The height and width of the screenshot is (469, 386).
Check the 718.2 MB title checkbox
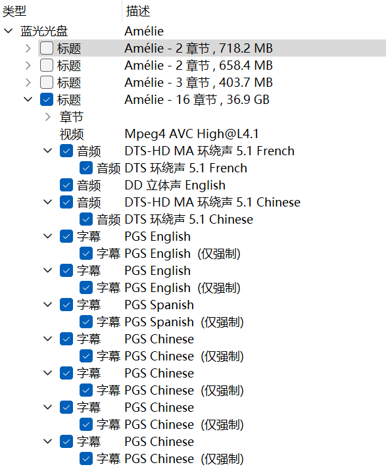pyautogui.click(x=47, y=48)
